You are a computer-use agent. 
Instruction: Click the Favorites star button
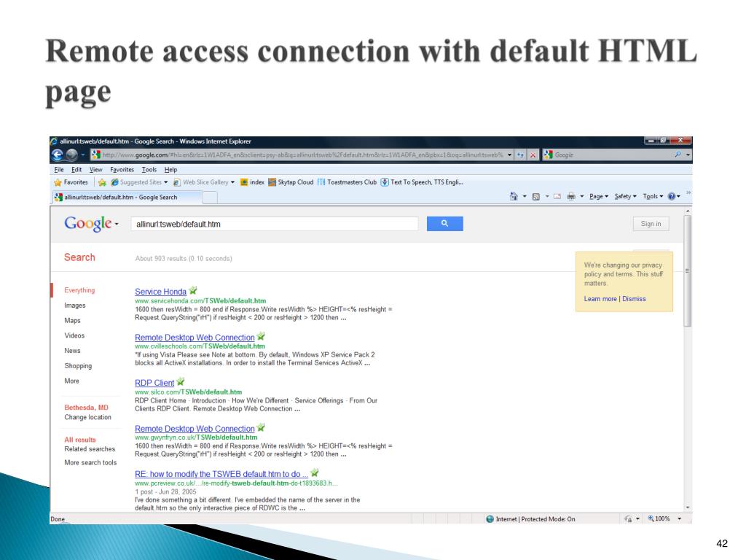coord(71,182)
